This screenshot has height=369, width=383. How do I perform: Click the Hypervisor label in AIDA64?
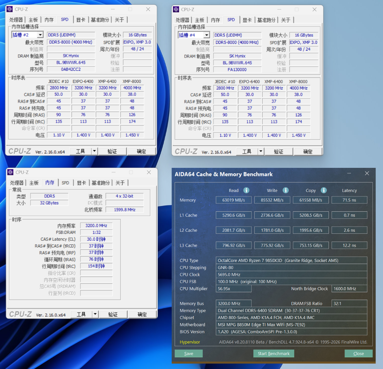(190, 342)
